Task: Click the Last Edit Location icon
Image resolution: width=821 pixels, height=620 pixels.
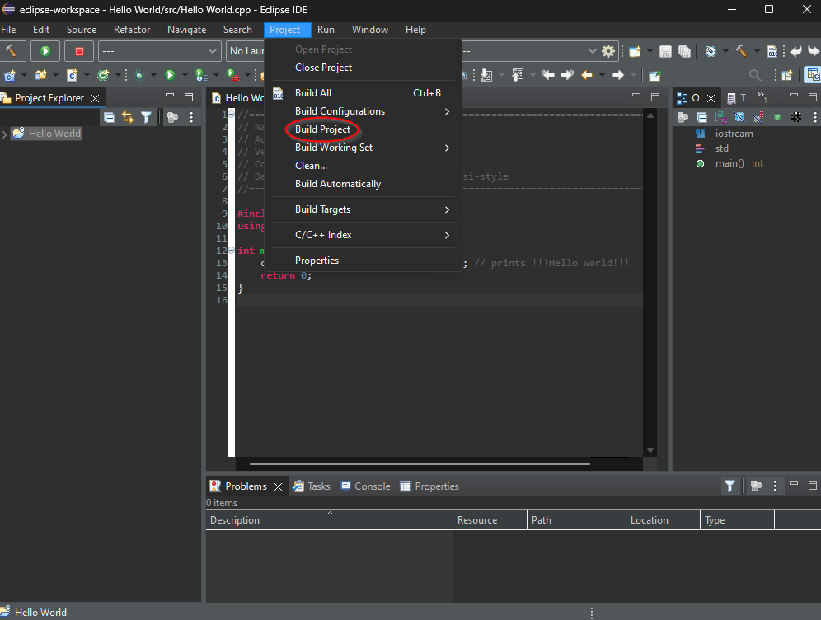Action: pyautogui.click(x=548, y=75)
